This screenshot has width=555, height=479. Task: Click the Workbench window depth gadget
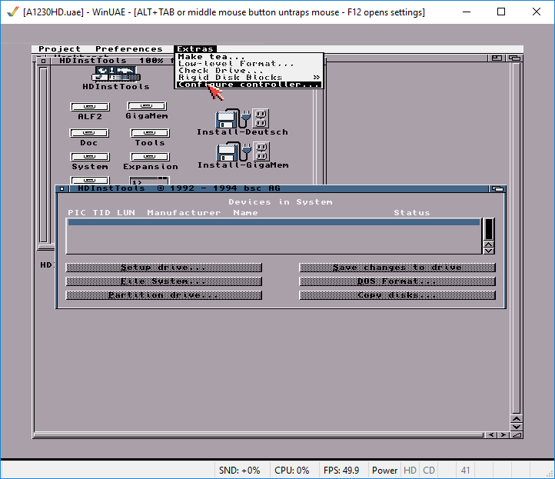pyautogui.click(x=514, y=58)
